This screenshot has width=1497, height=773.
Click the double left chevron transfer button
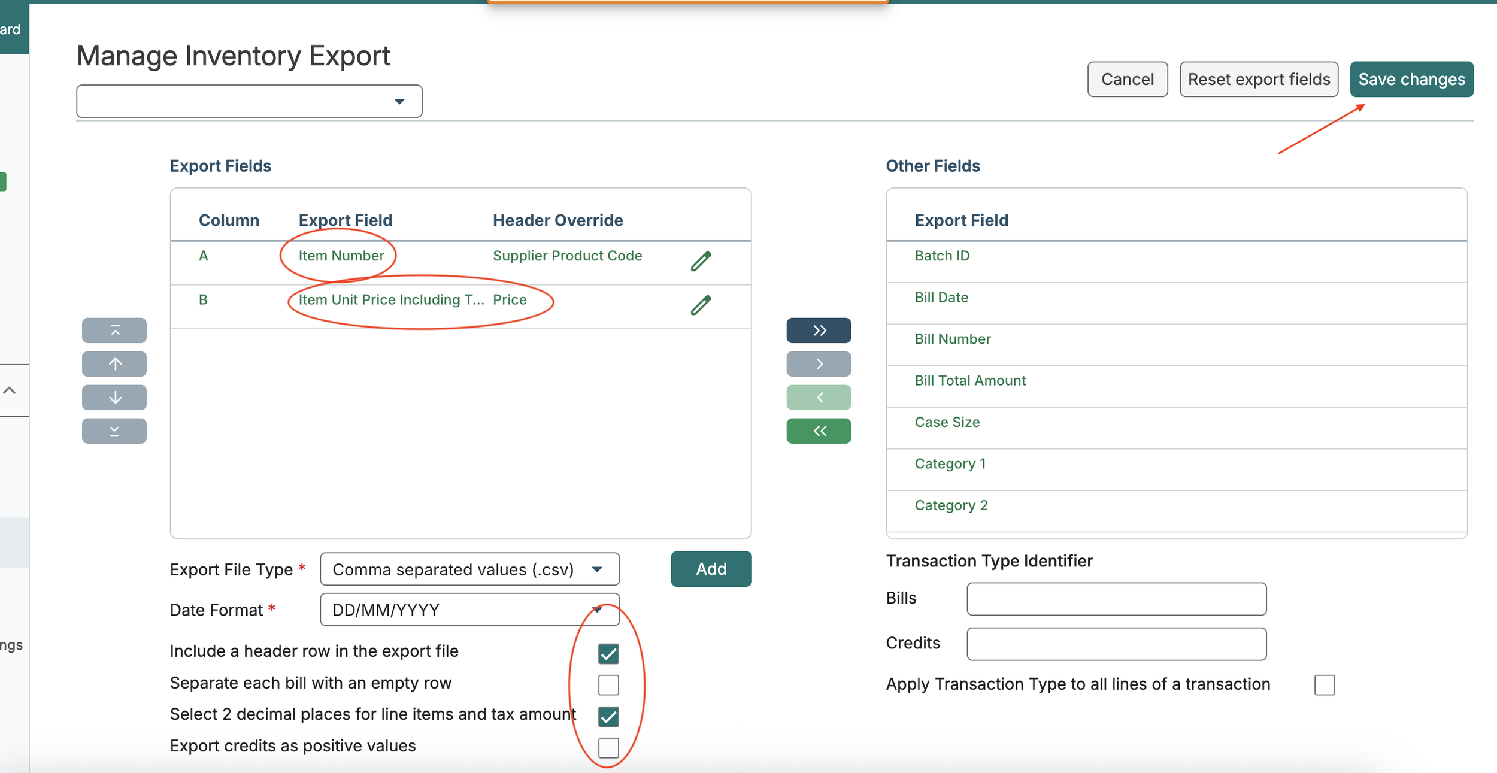coord(819,431)
